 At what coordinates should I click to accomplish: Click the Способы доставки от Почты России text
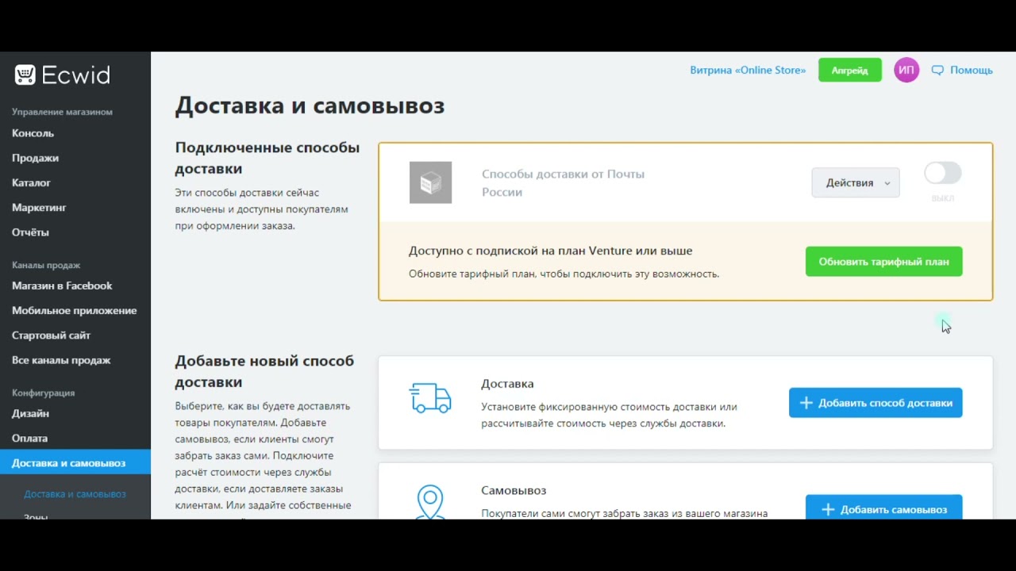[563, 182]
